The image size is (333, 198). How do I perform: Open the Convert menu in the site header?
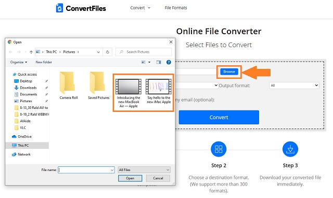(x=140, y=8)
